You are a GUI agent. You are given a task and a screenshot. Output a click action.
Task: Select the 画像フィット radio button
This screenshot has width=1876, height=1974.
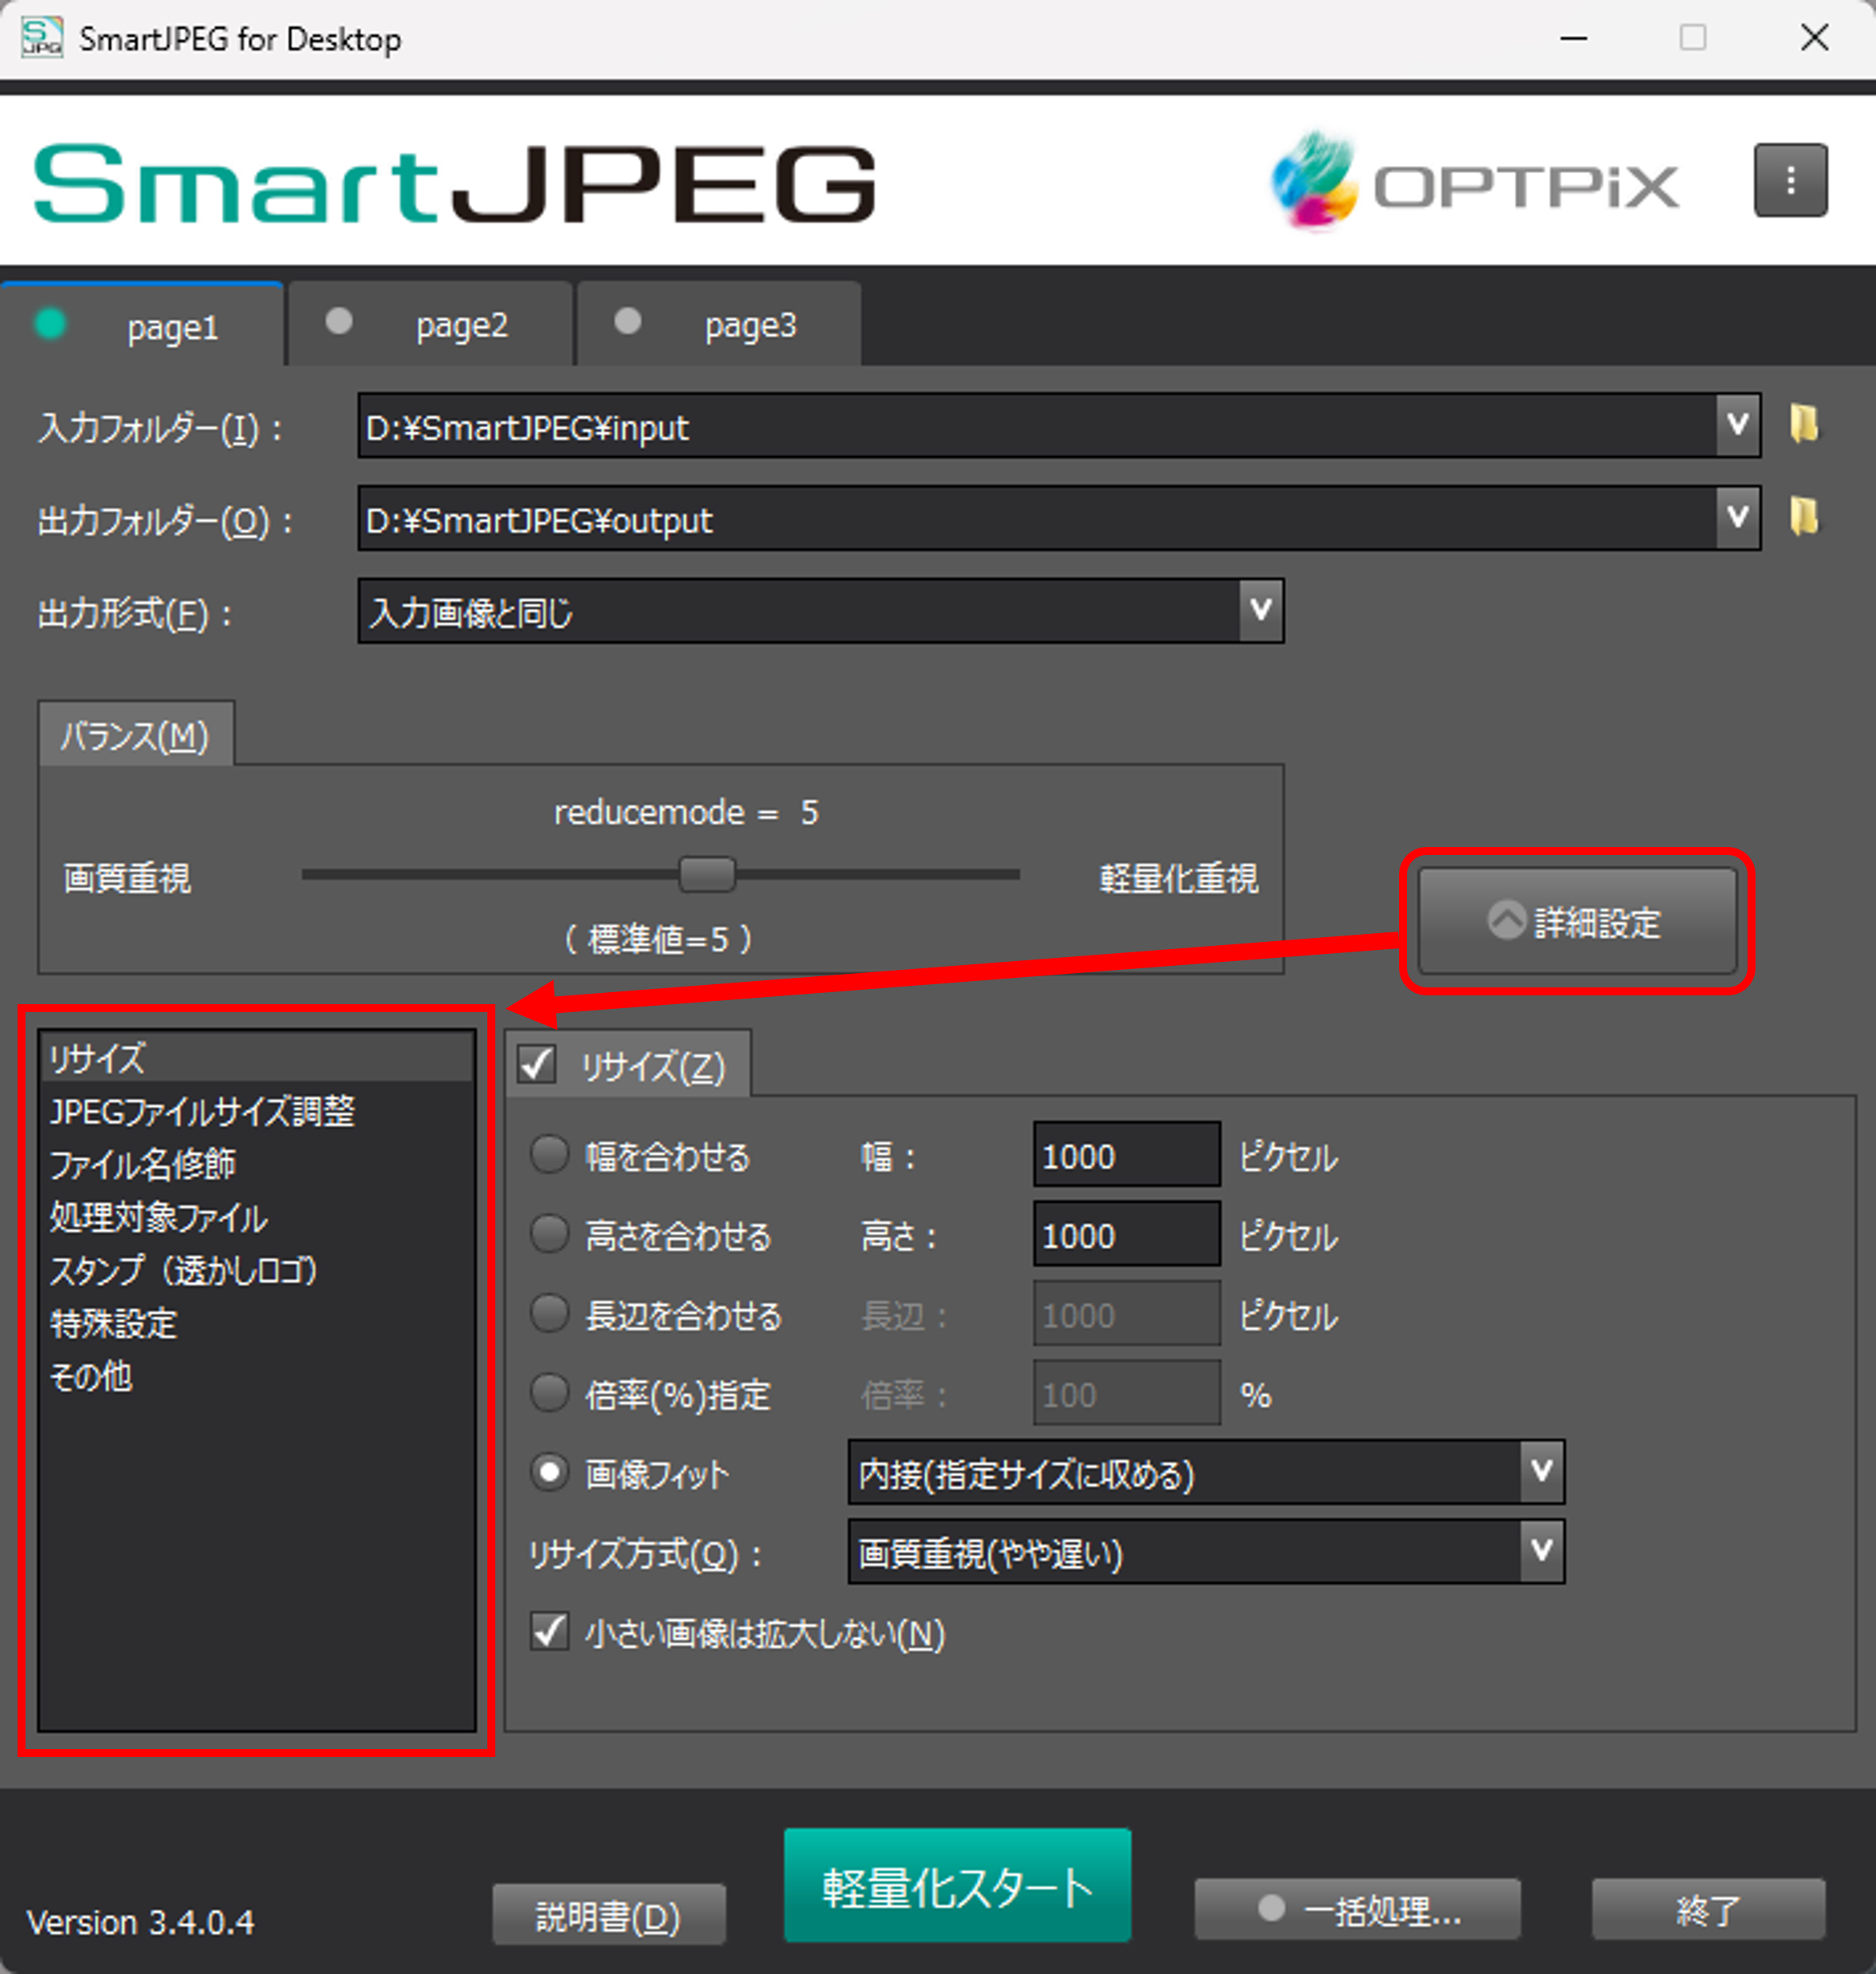pyautogui.click(x=549, y=1472)
